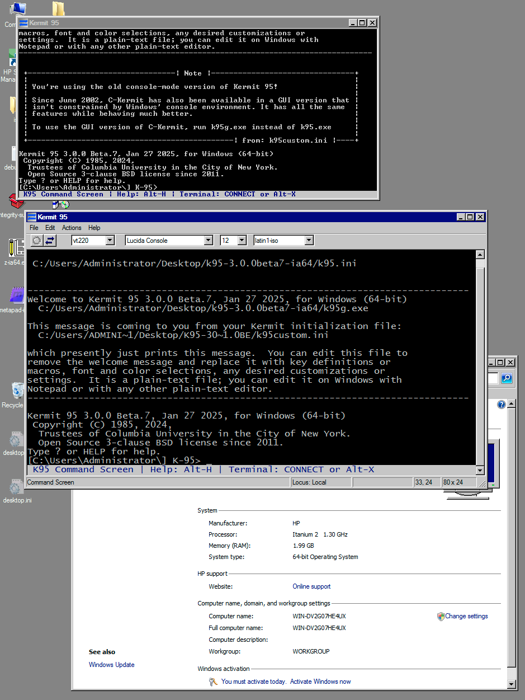This screenshot has height=700, width=525.
Task: Click the Full computer name value WIN-DV2G07HE4UX
Action: (319, 628)
